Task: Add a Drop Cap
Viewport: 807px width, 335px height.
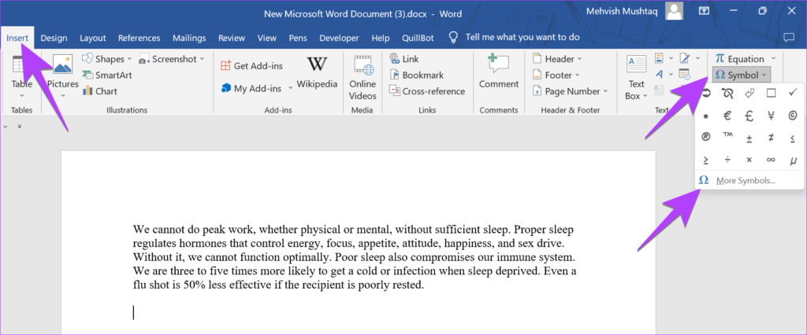Action: [x=660, y=90]
